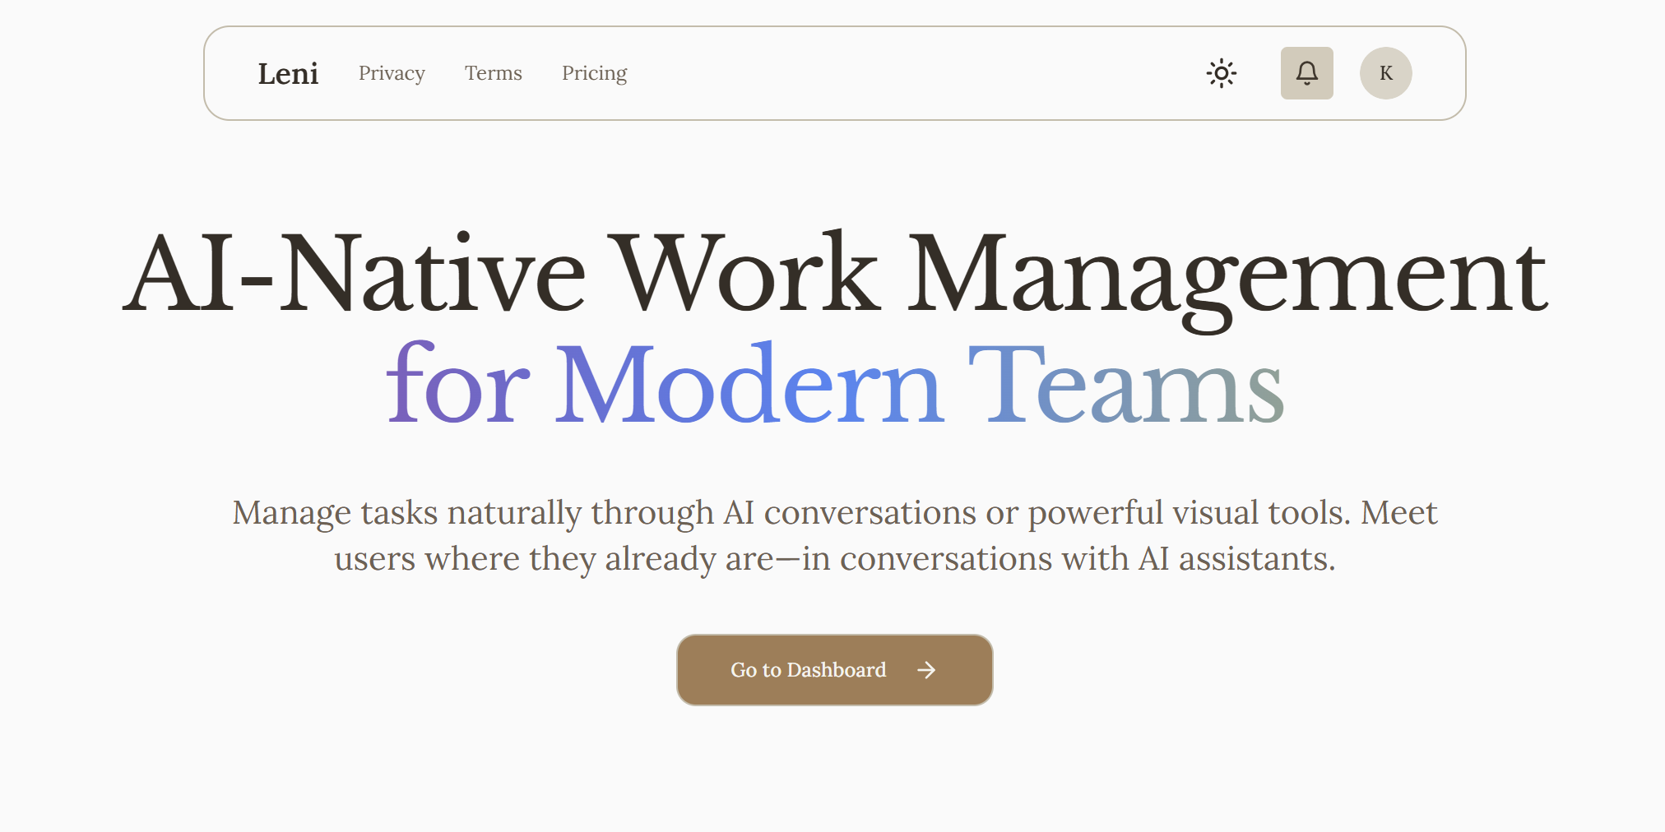Navigate to the Terms menu item

point(493,73)
